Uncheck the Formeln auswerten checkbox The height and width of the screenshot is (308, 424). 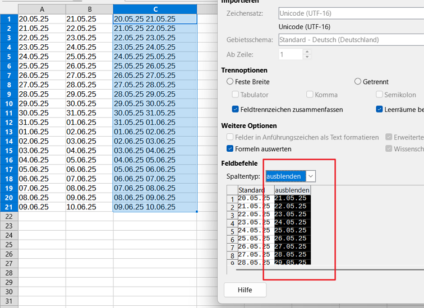click(230, 149)
